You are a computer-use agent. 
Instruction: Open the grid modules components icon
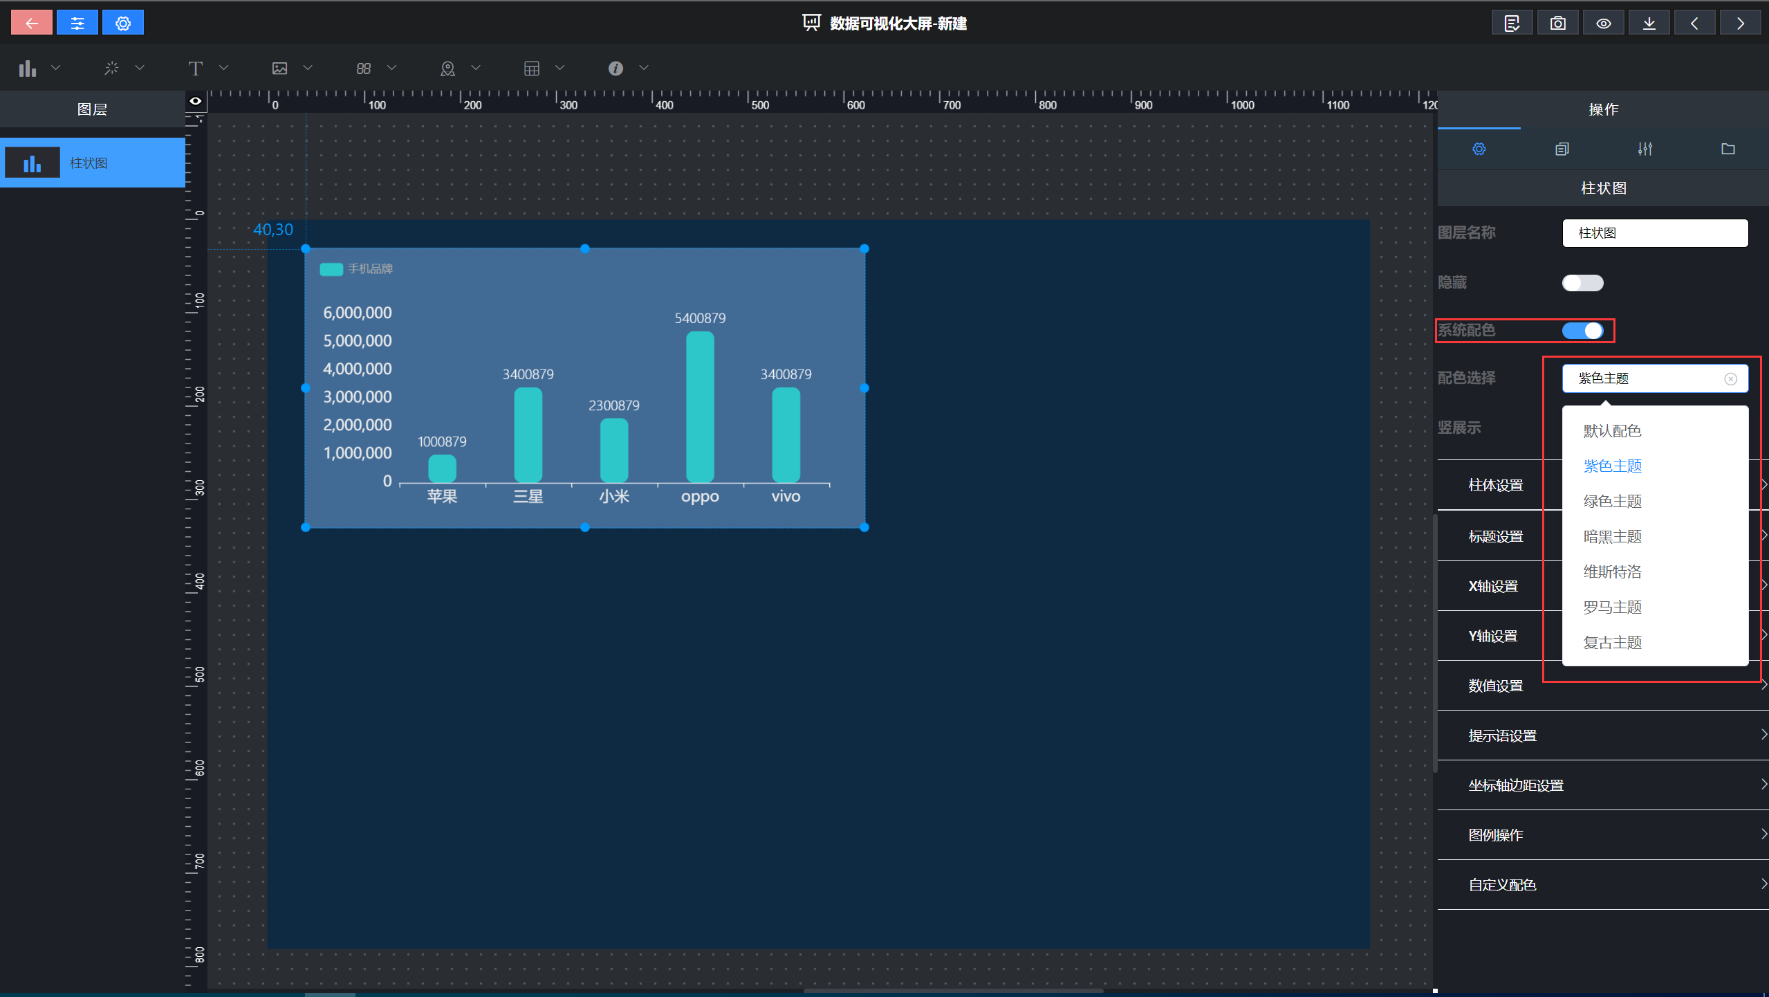(x=364, y=68)
